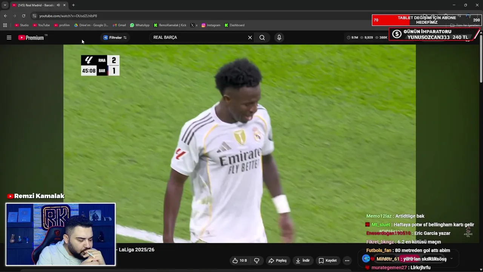Open the YouTube hamburger guide menu
Image resolution: width=483 pixels, height=272 pixels.
coord(9,37)
